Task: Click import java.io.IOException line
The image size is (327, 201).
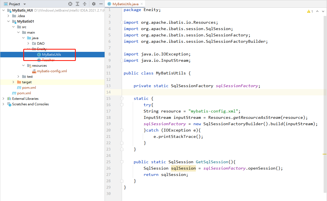Action: [157, 54]
